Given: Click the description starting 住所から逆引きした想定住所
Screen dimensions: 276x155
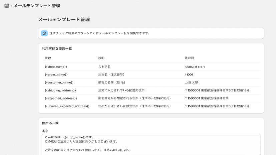Looking at the screenshot, I should (135, 106).
